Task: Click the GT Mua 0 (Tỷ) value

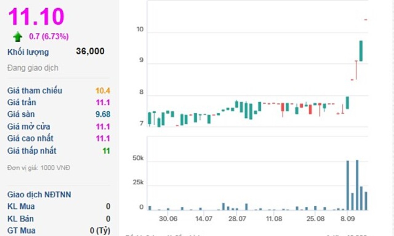Action: [100, 230]
